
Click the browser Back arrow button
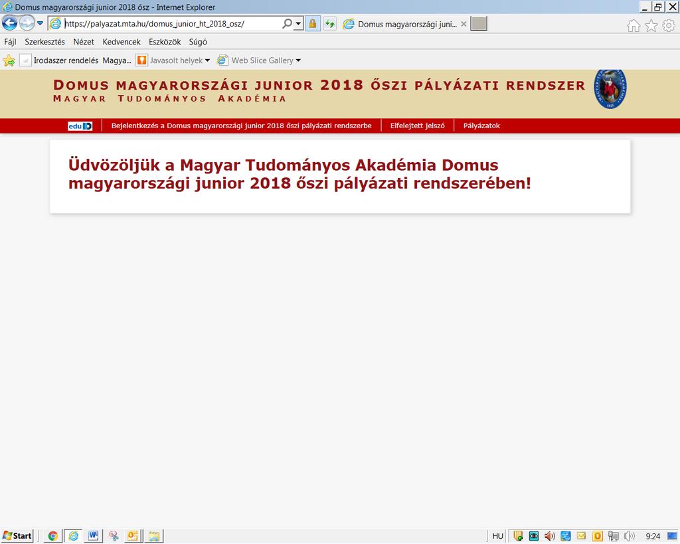(x=9, y=23)
